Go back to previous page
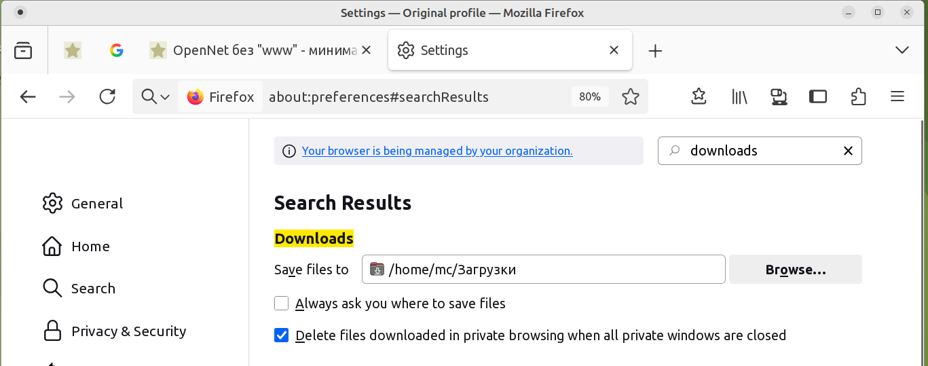This screenshot has height=366, width=928. 28,96
